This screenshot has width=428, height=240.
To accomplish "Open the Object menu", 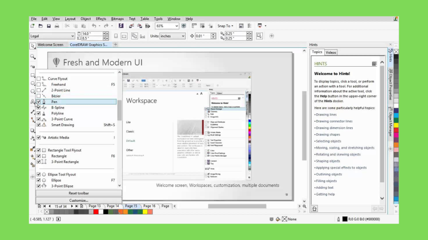I will pyautogui.click(x=85, y=19).
